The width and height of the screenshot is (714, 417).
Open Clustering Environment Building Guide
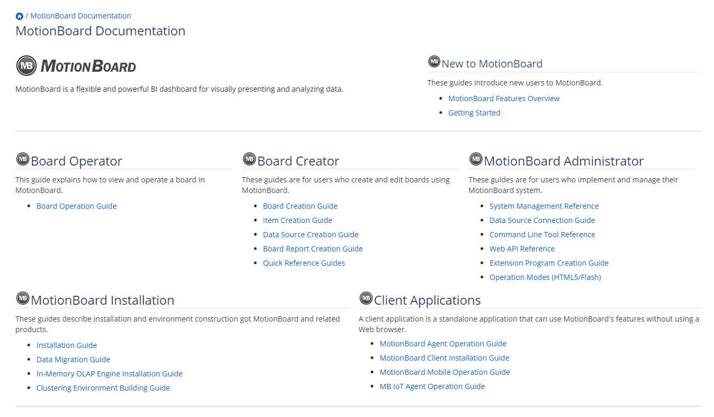click(x=103, y=388)
